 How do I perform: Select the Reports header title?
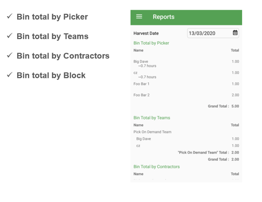coord(163,17)
